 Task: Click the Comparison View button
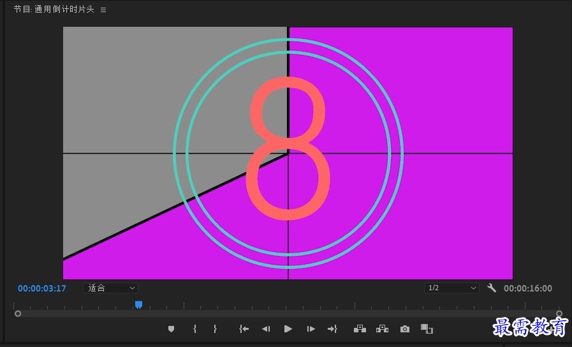click(x=427, y=329)
